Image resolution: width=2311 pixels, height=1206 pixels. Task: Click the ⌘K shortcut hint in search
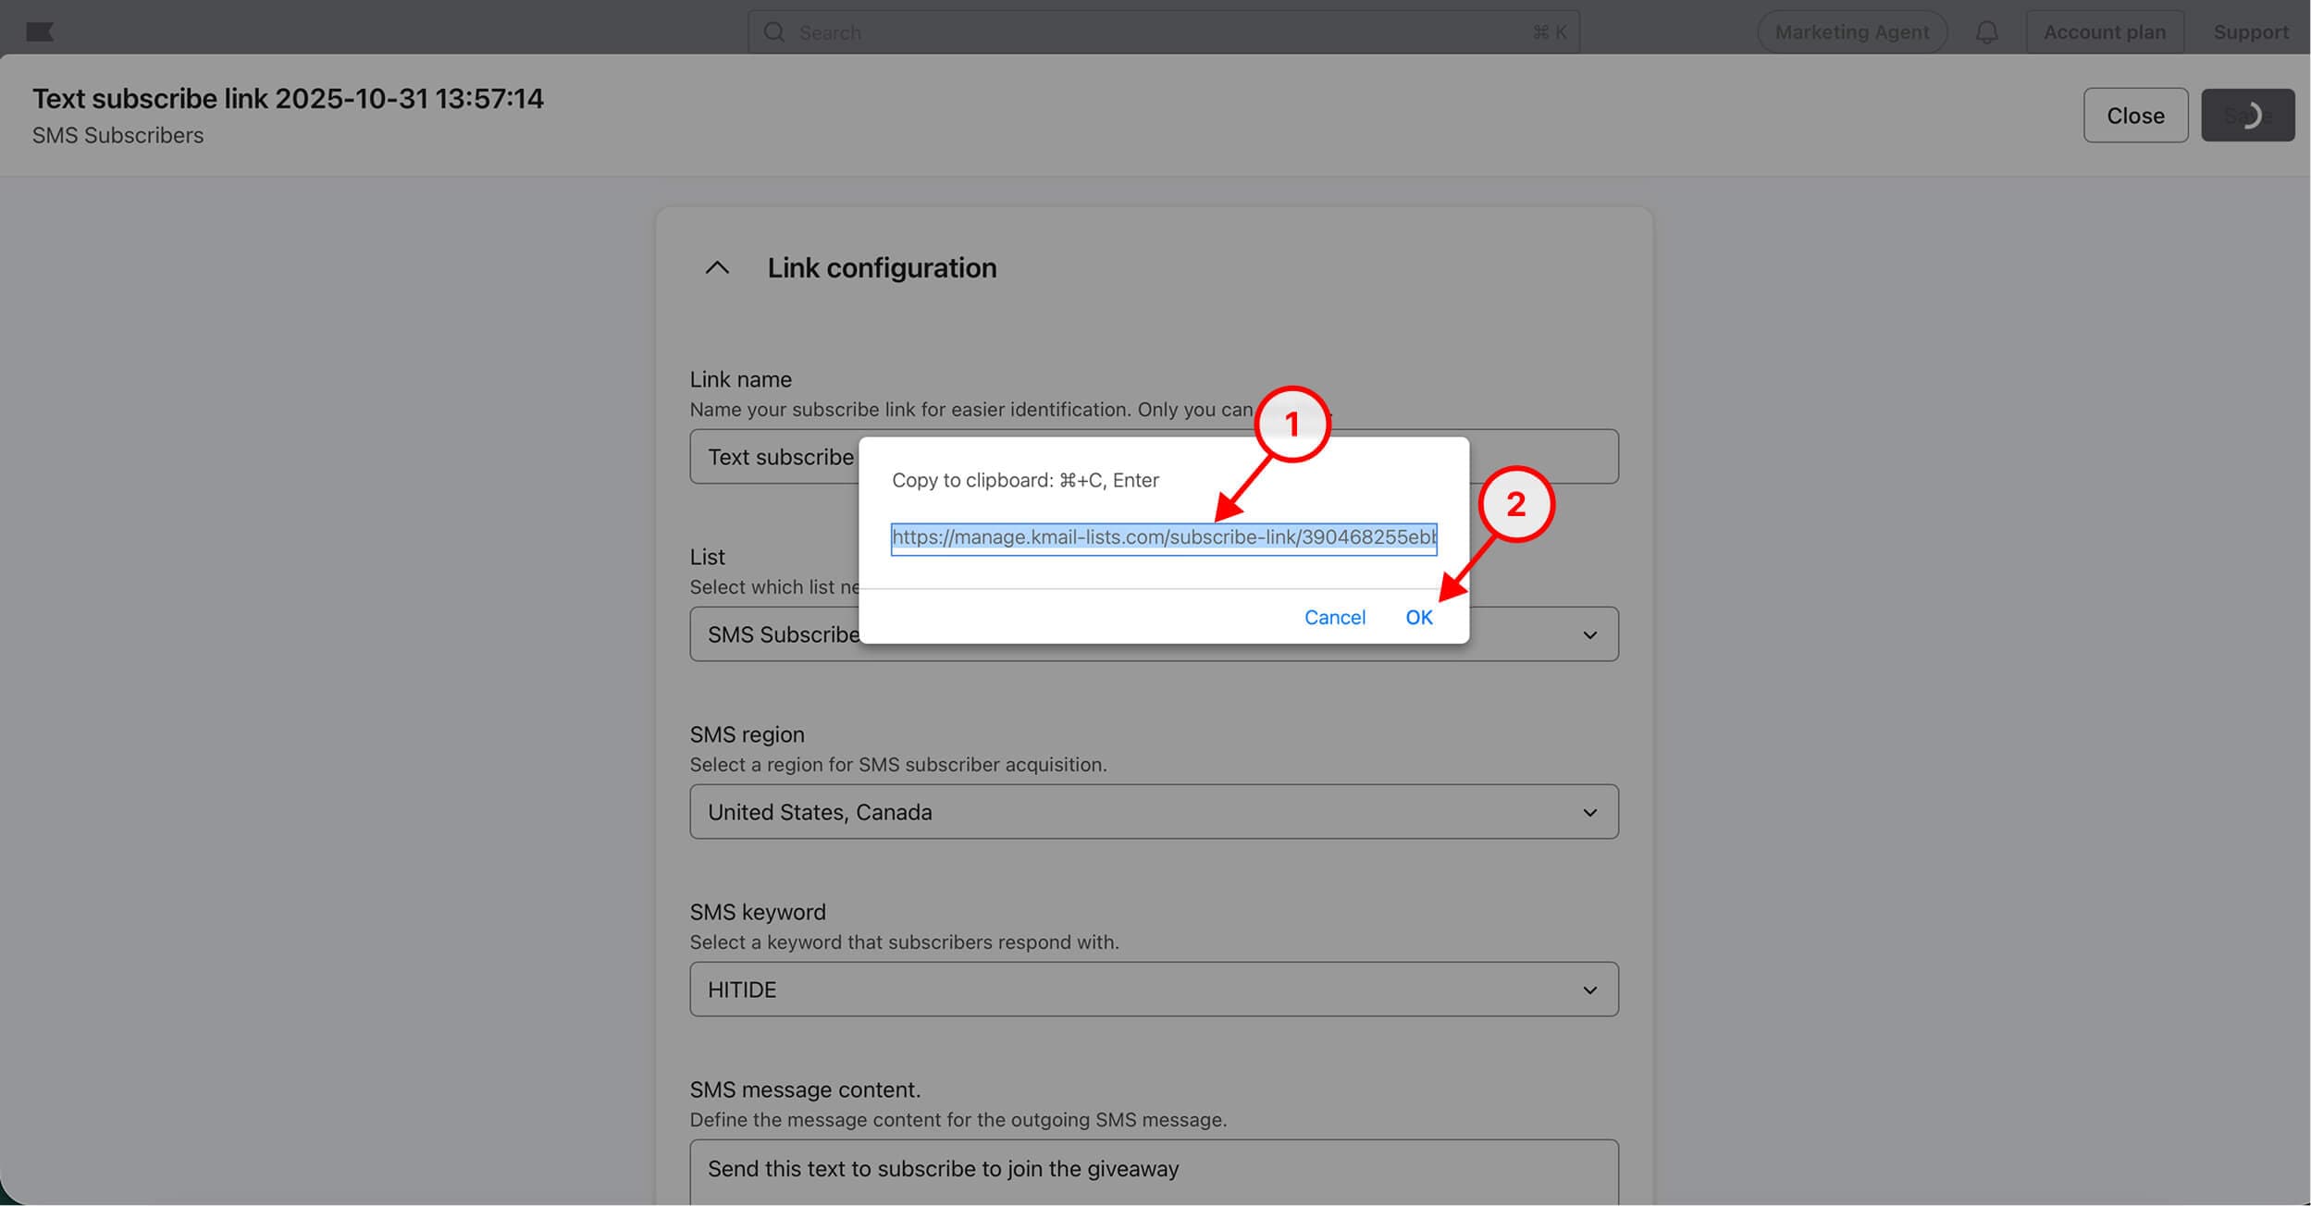point(1550,32)
